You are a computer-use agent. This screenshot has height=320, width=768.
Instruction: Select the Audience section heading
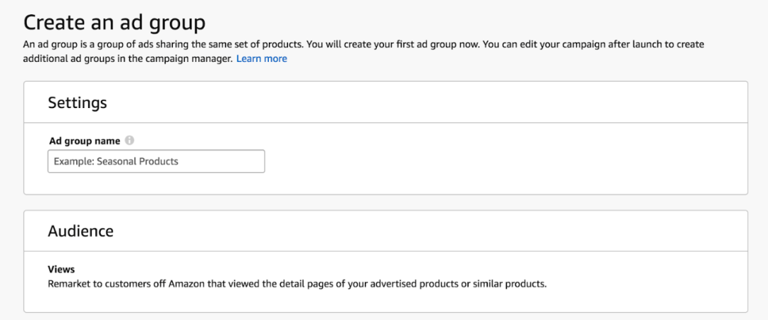[80, 231]
